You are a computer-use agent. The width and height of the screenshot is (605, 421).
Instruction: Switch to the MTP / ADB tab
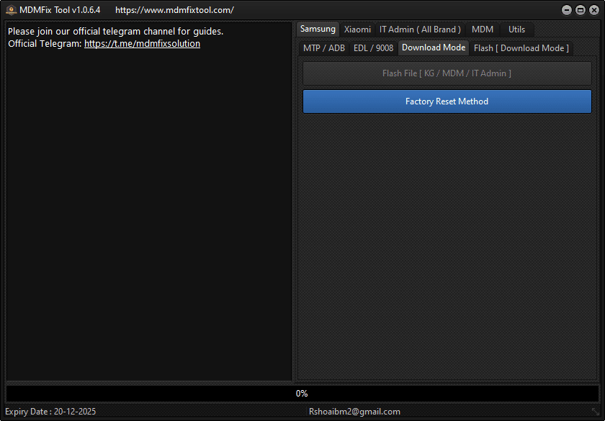point(323,47)
